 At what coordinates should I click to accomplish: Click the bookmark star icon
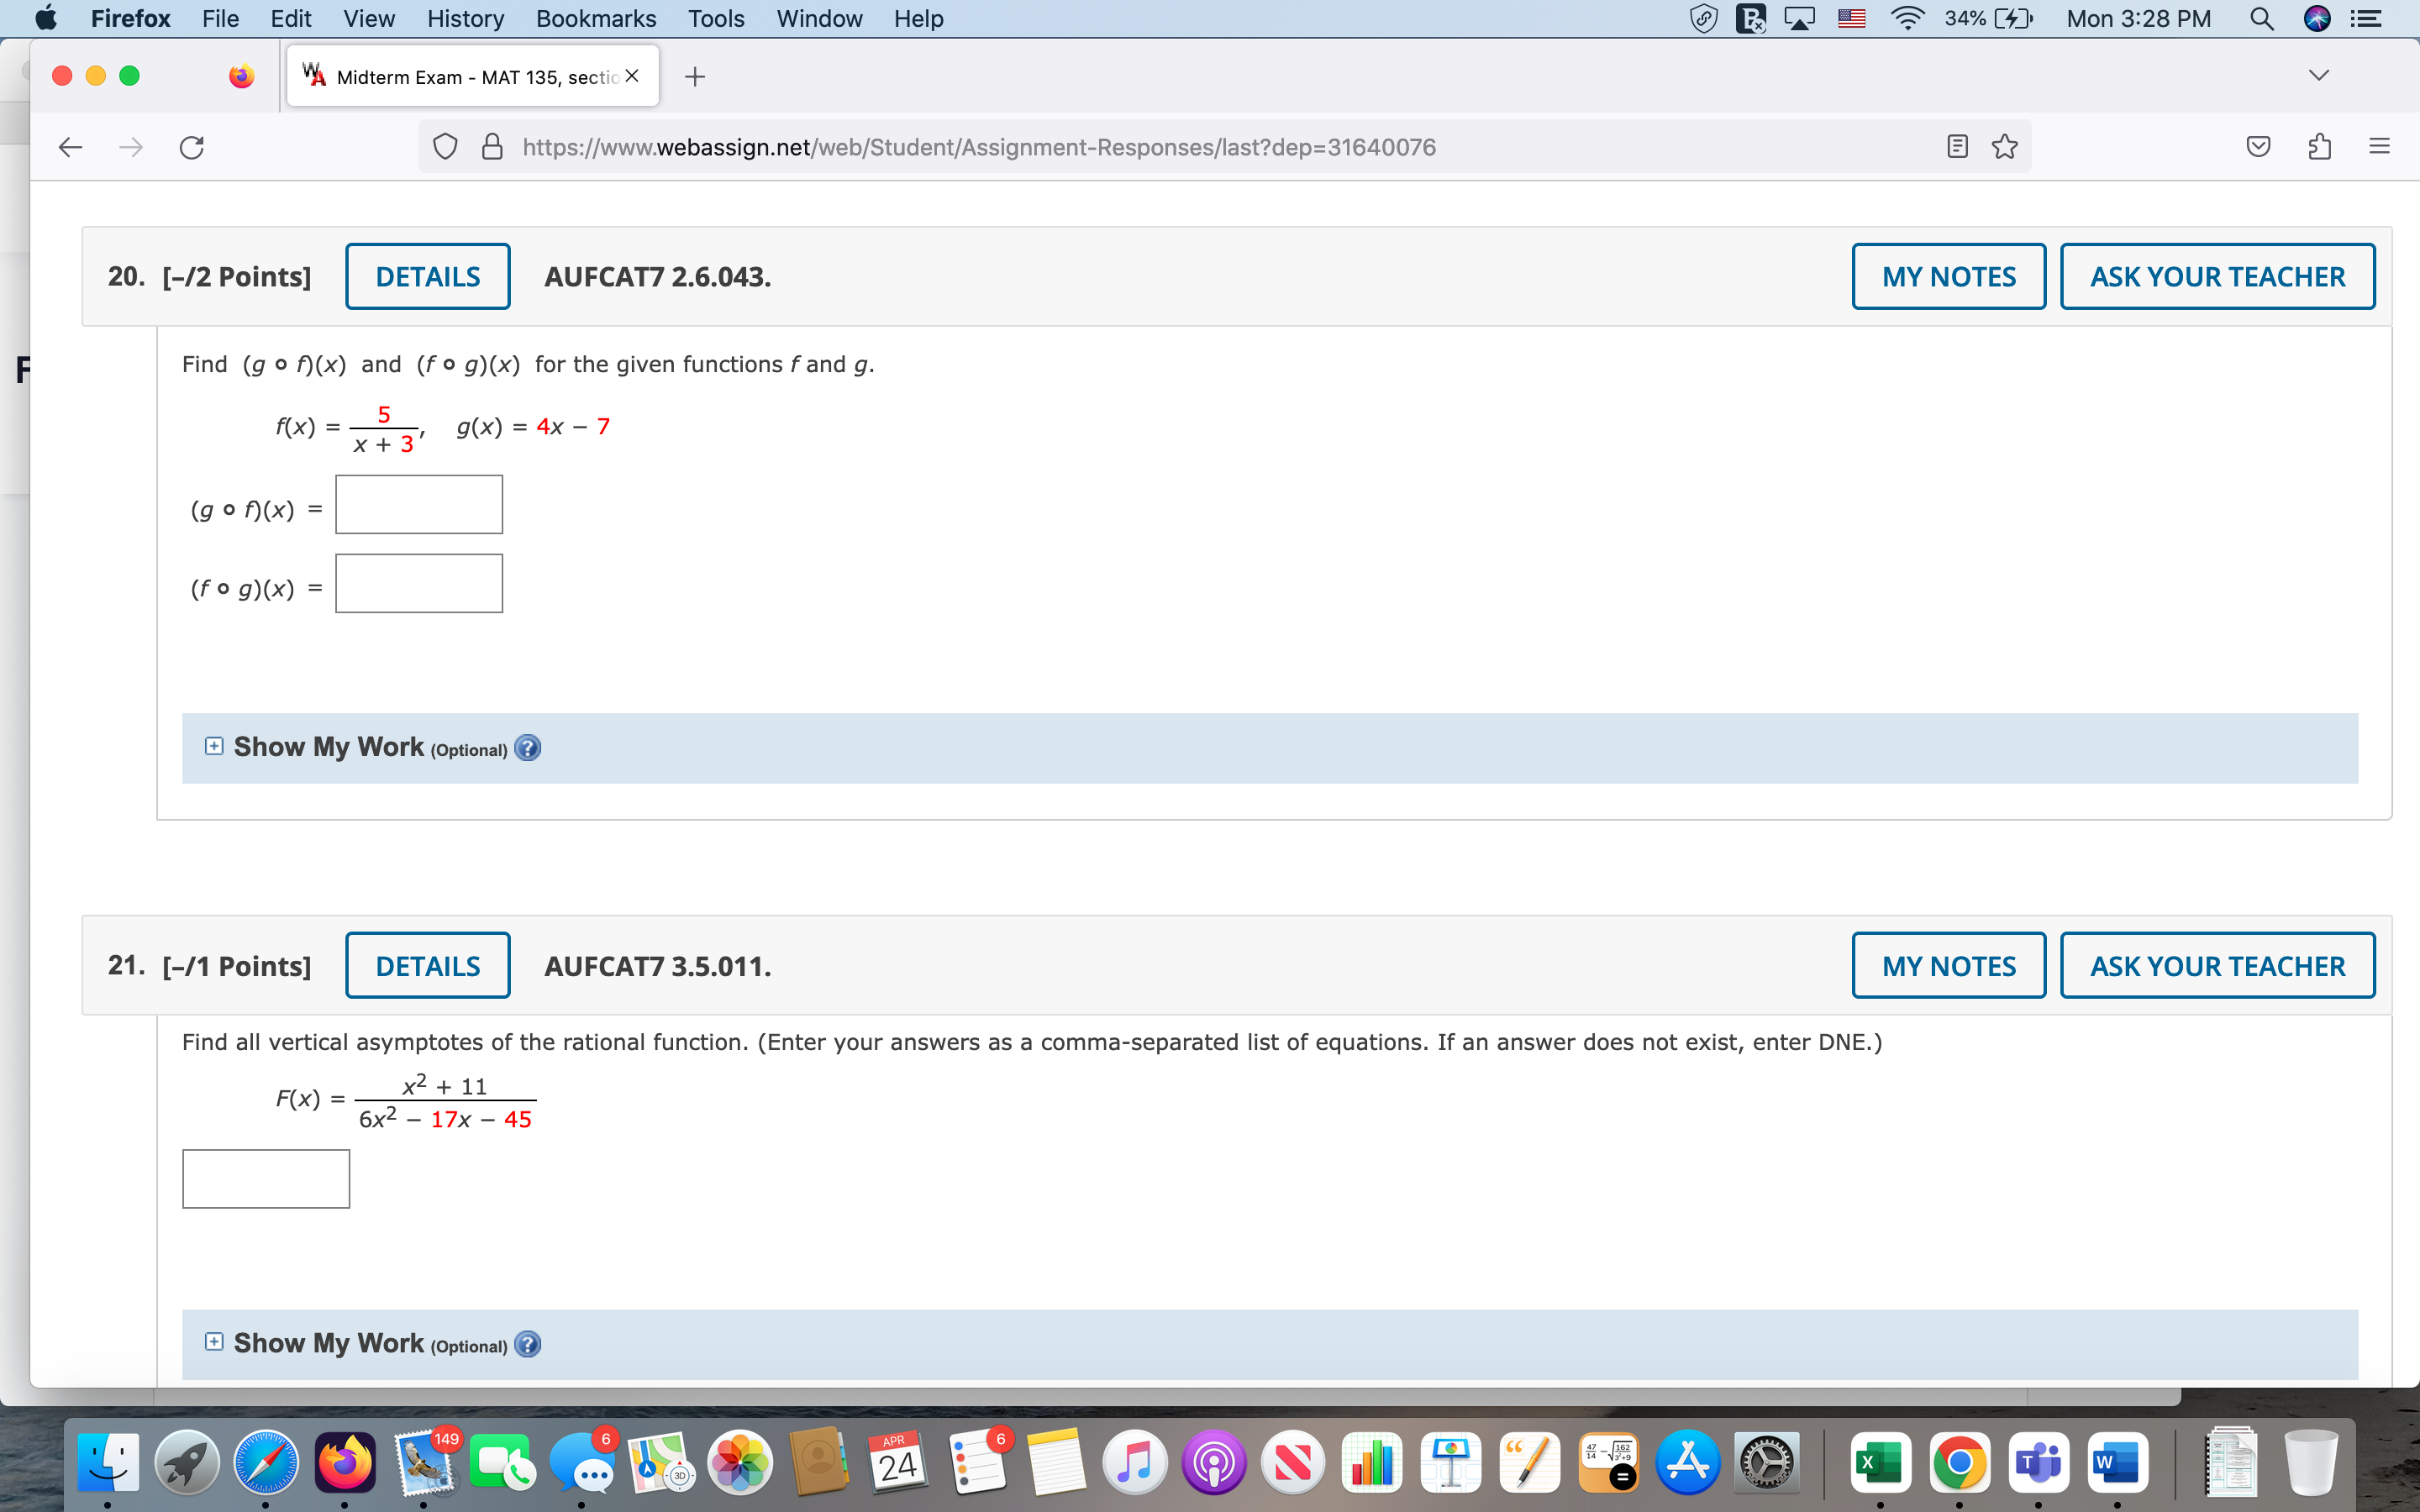[2004, 147]
